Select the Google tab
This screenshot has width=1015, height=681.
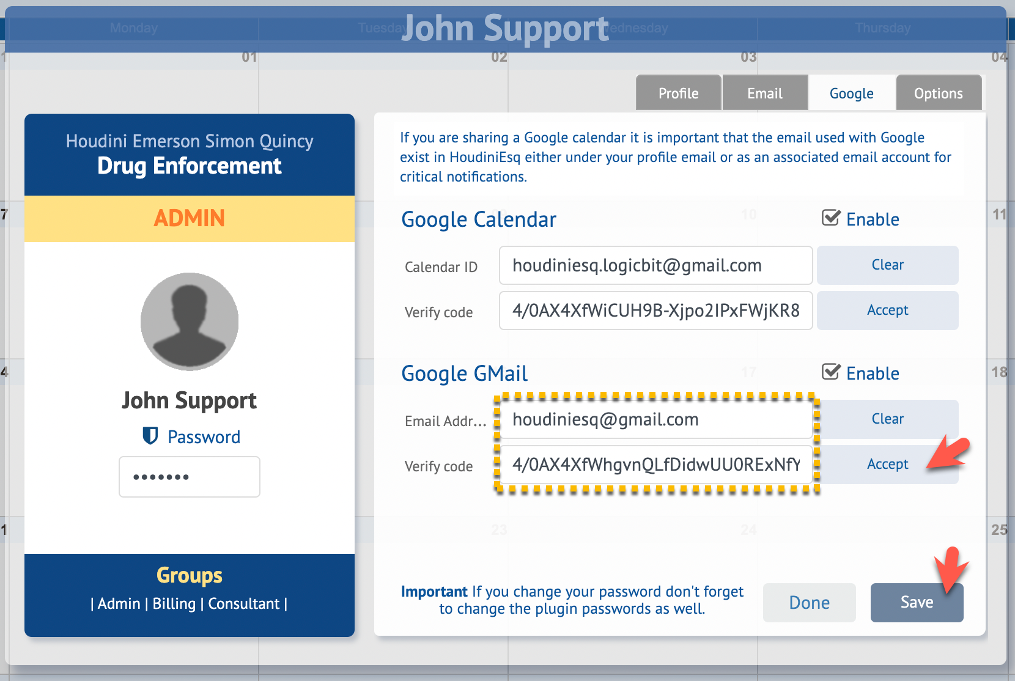851,94
